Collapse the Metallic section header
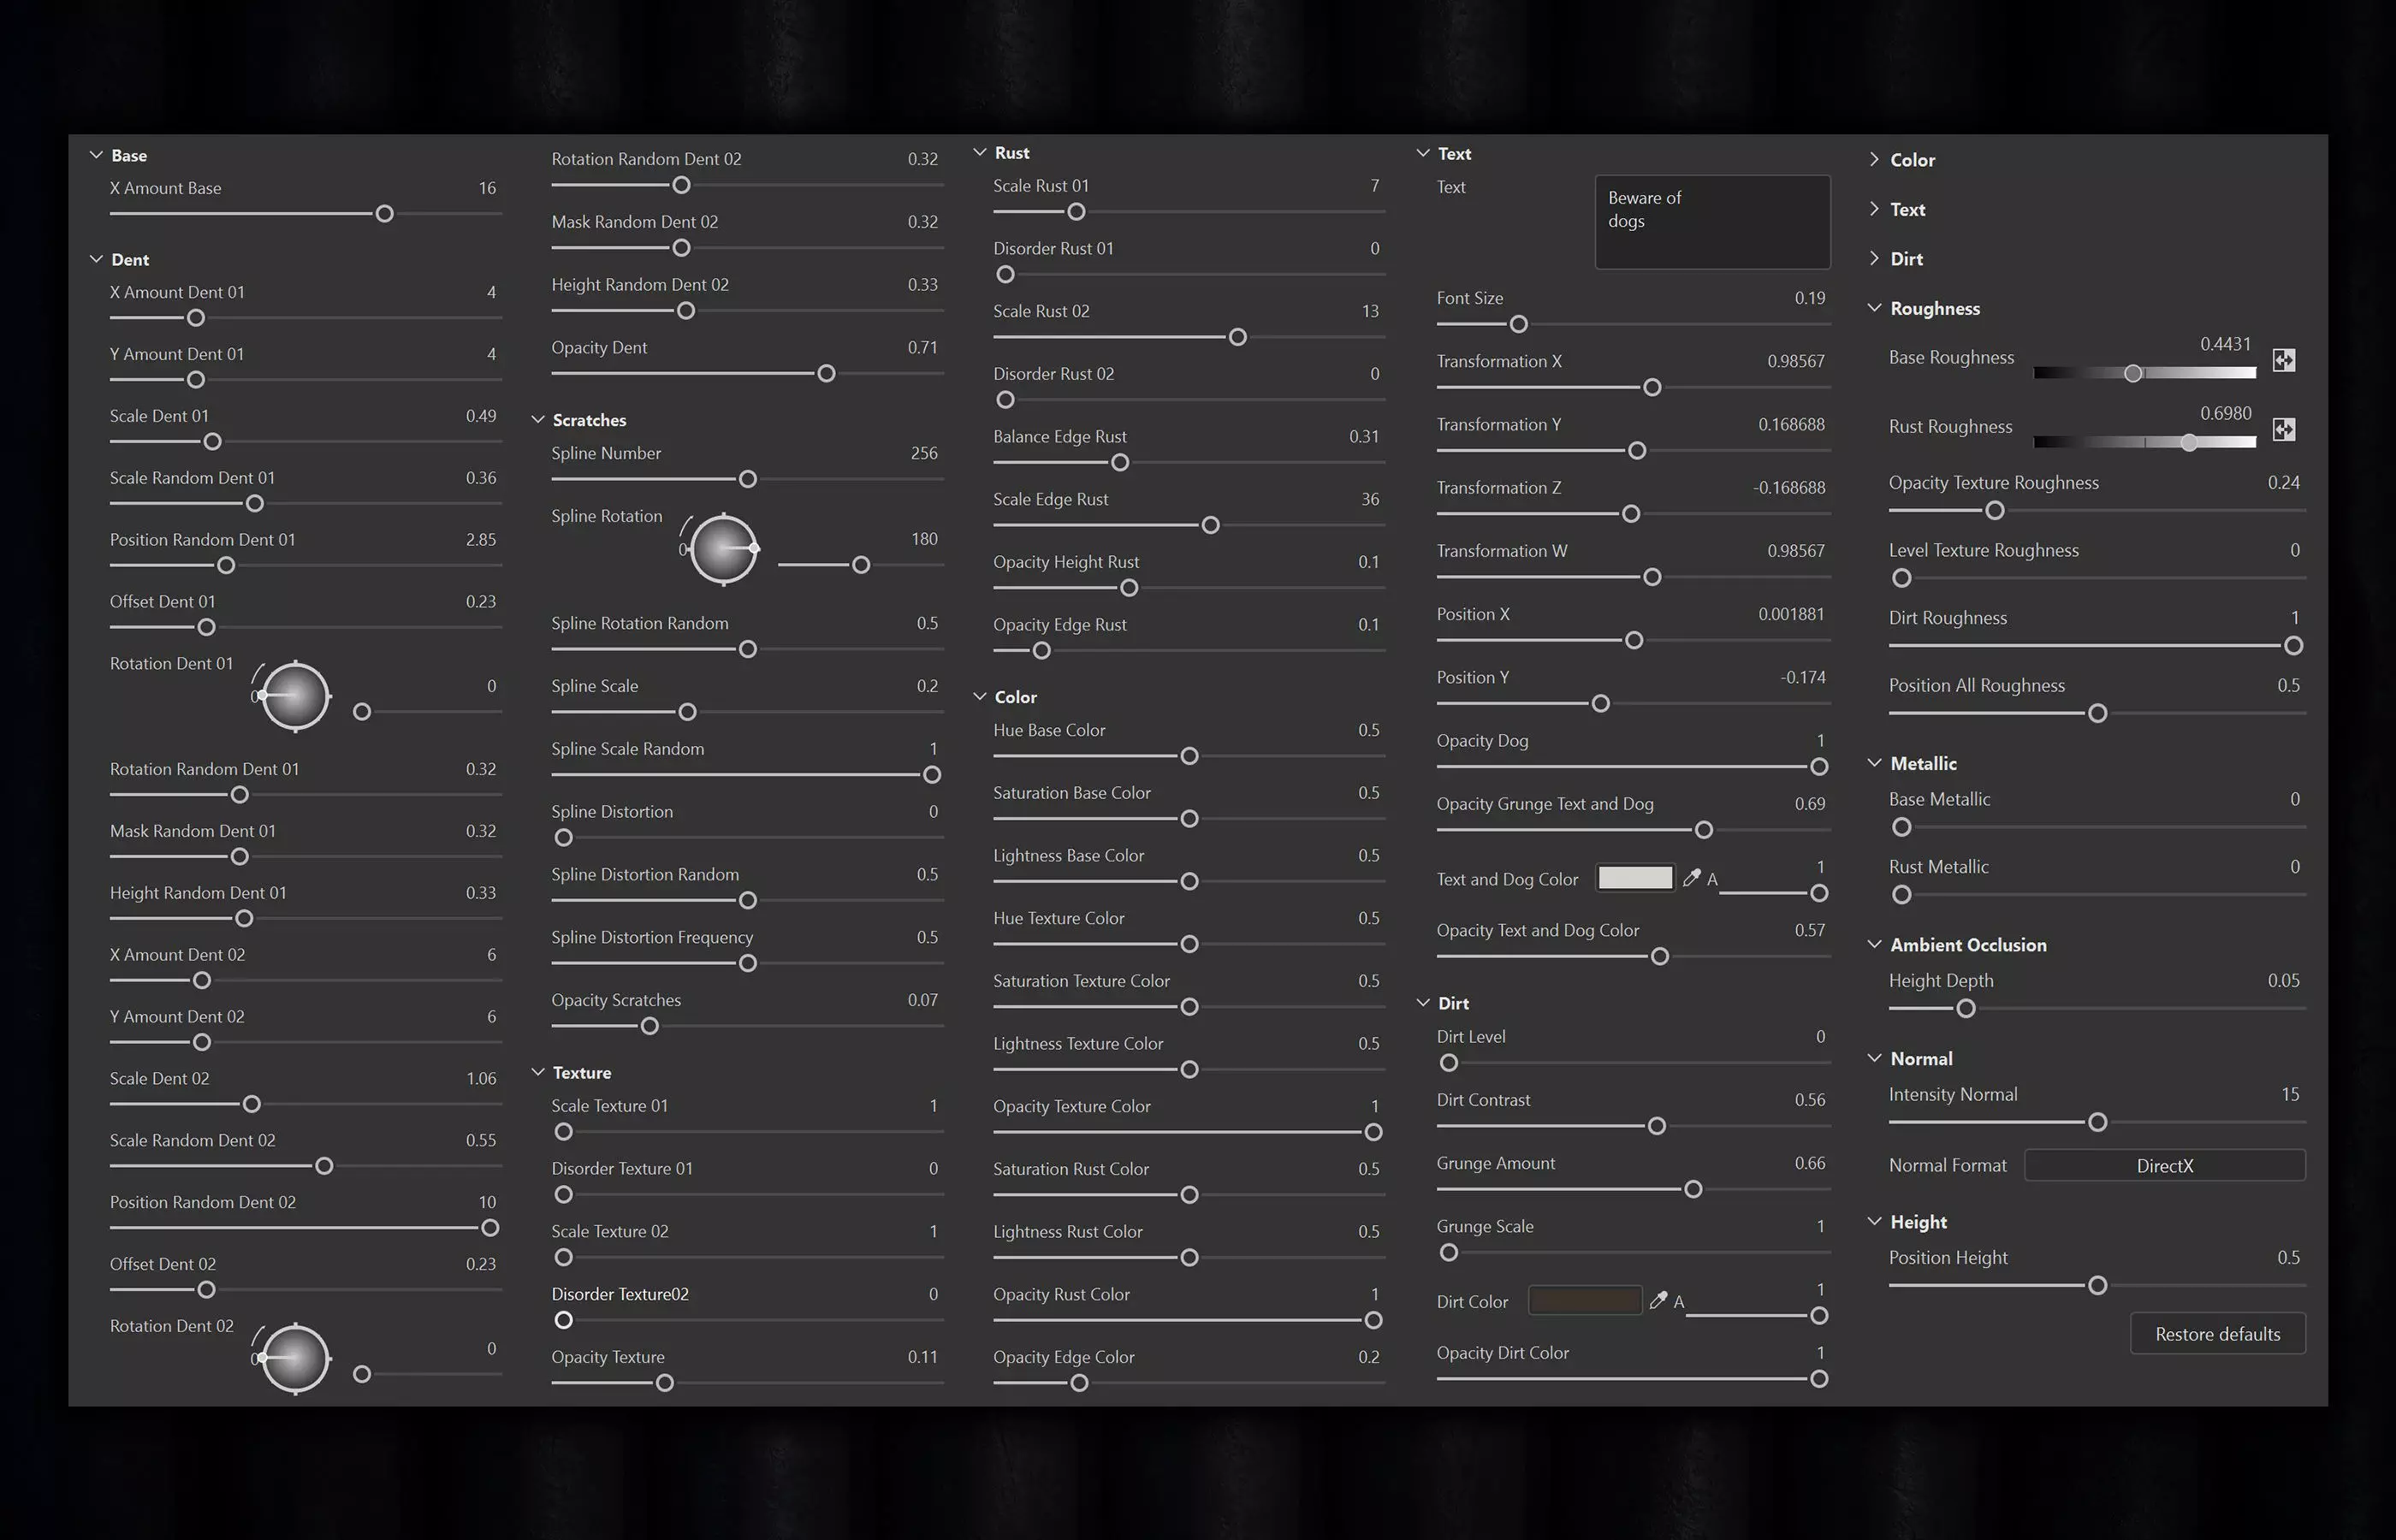 [1874, 763]
